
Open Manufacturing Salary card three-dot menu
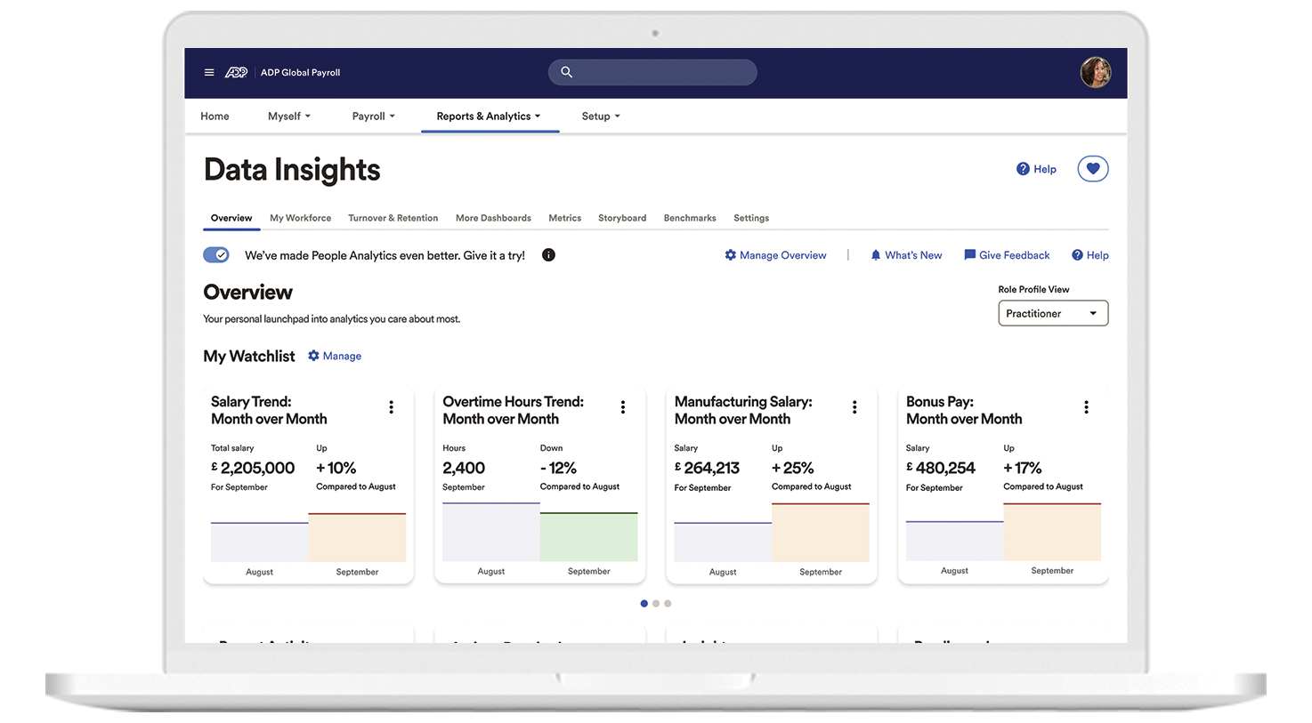point(854,407)
